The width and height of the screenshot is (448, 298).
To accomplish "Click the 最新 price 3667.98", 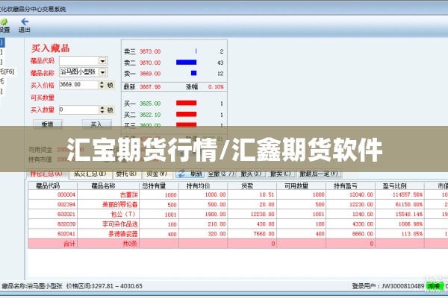I will (x=150, y=86).
